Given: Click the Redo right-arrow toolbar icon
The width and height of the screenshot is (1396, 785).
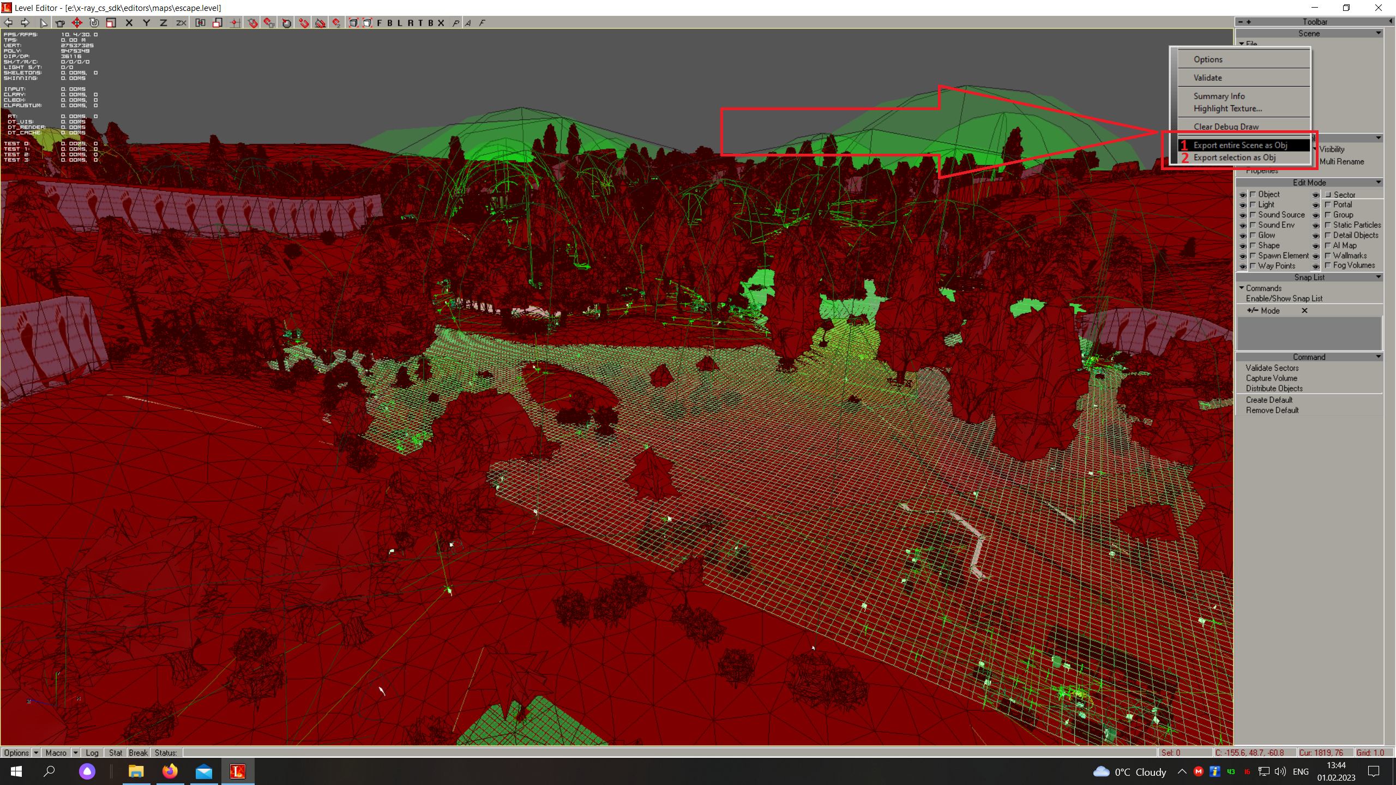Looking at the screenshot, I should (x=25, y=22).
